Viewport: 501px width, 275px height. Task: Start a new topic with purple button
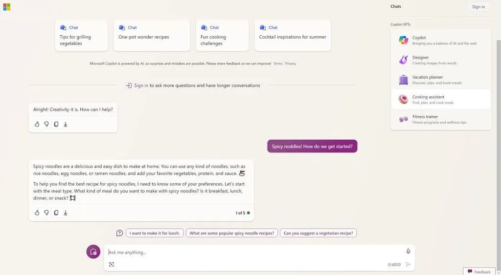pyautogui.click(x=93, y=252)
